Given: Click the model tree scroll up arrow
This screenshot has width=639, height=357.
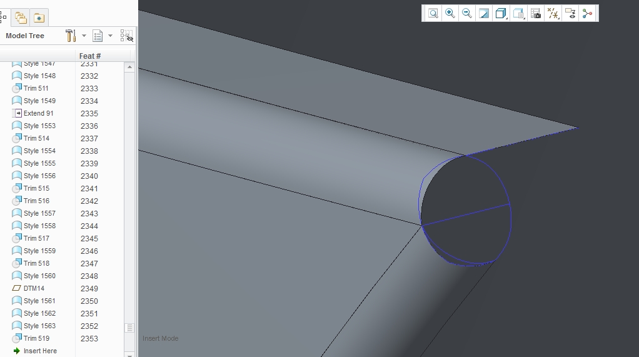Looking at the screenshot, I should [129, 67].
